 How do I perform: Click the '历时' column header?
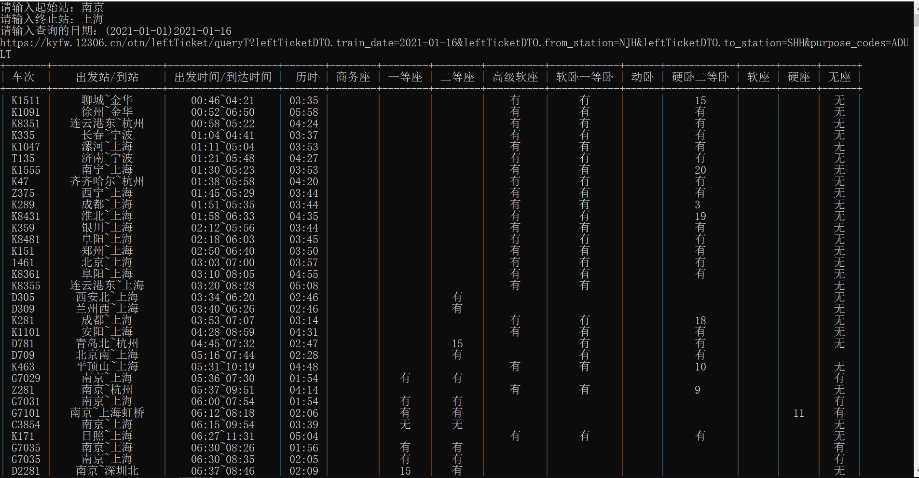(x=307, y=77)
